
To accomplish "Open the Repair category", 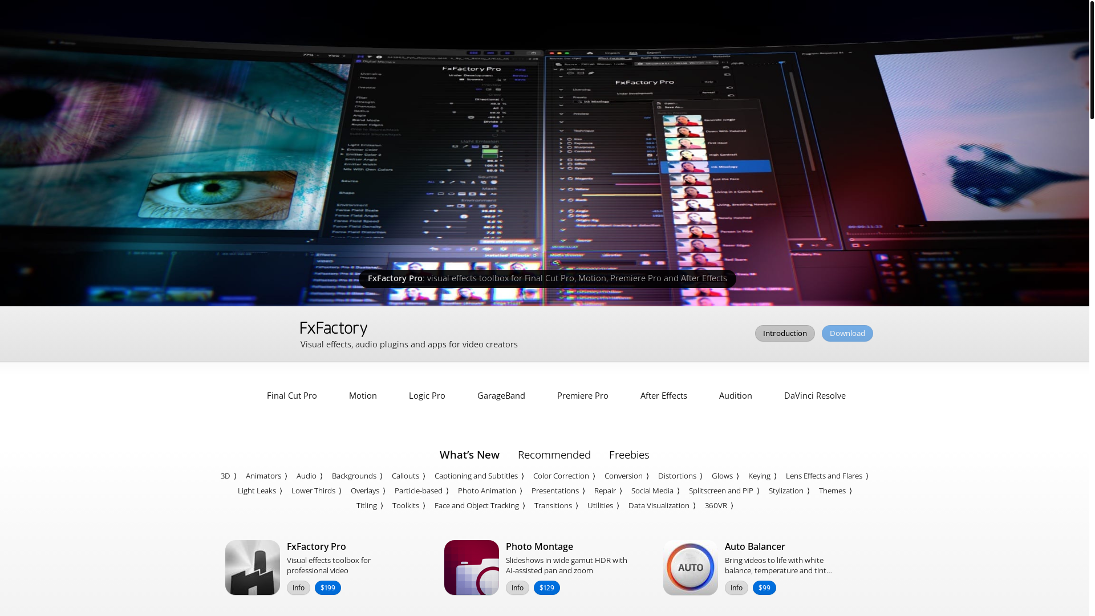I will coord(608,491).
